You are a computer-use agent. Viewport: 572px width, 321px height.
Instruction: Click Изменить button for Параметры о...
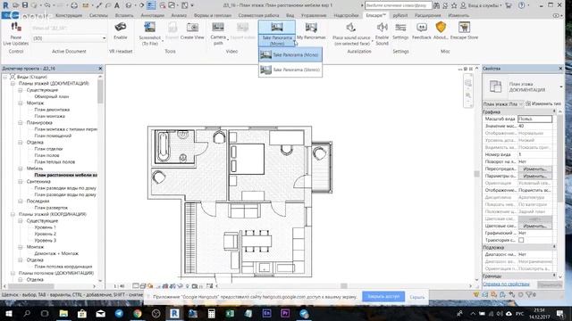click(534, 177)
